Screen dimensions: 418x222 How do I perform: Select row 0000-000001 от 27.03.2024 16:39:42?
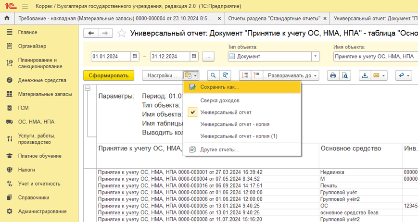pyautogui.click(x=180, y=172)
